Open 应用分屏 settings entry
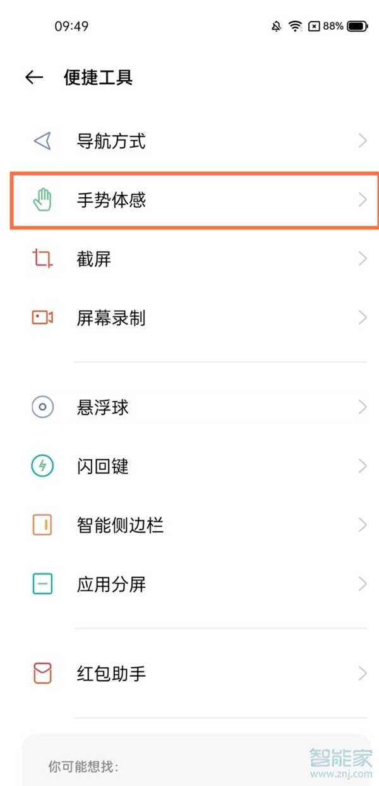The width and height of the screenshot is (379, 786). pos(111,584)
